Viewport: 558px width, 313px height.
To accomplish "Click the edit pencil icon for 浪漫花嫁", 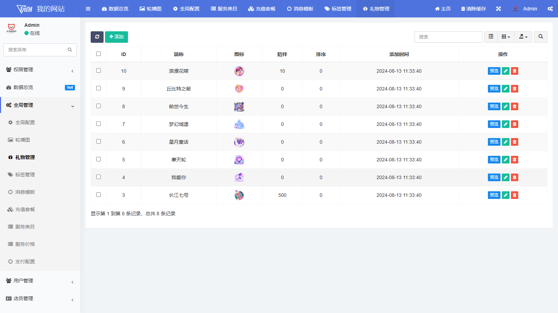I will [x=505, y=71].
